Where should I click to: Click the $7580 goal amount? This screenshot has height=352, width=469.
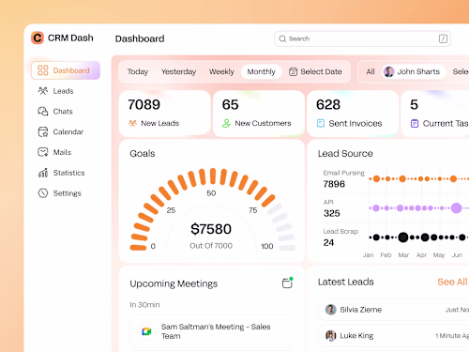point(211,229)
